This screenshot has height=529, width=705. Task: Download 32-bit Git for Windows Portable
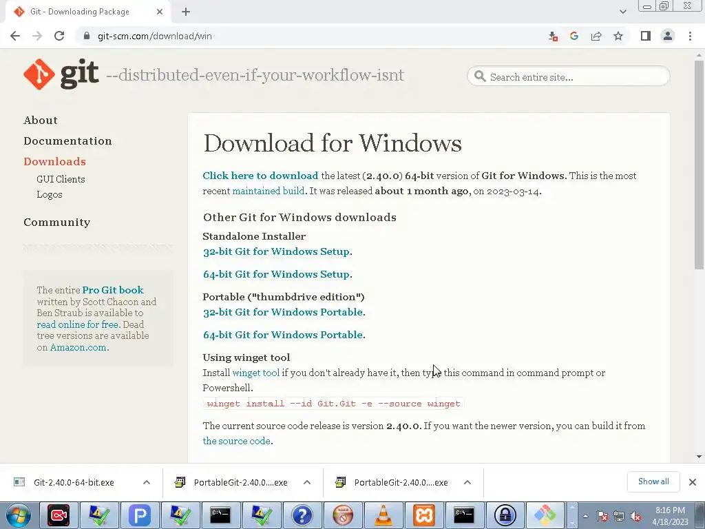(x=283, y=312)
